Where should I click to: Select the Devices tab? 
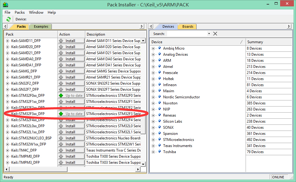point(168,26)
